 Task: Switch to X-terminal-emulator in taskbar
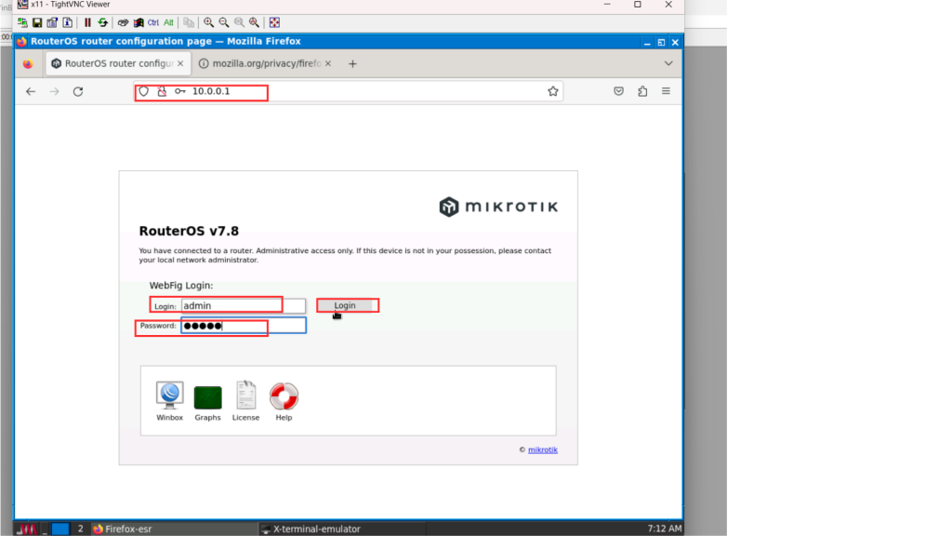[316, 529]
